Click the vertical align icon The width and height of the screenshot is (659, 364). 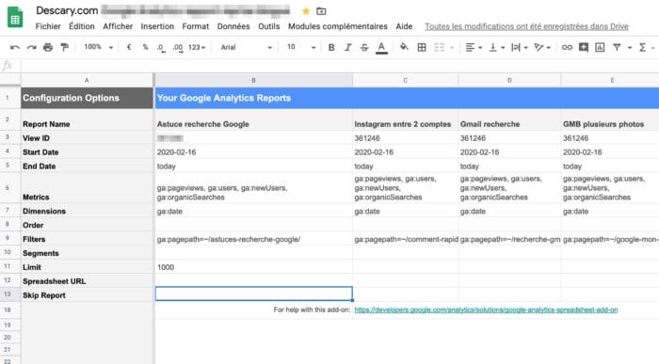(x=493, y=47)
